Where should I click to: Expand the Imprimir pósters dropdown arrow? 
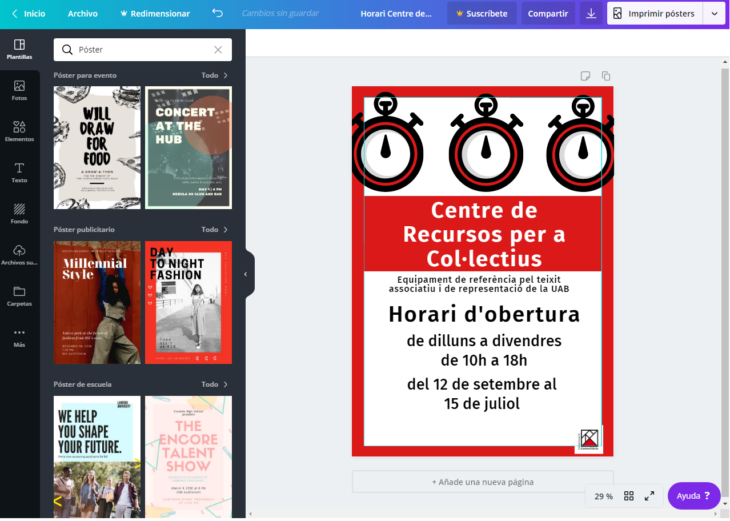(714, 13)
